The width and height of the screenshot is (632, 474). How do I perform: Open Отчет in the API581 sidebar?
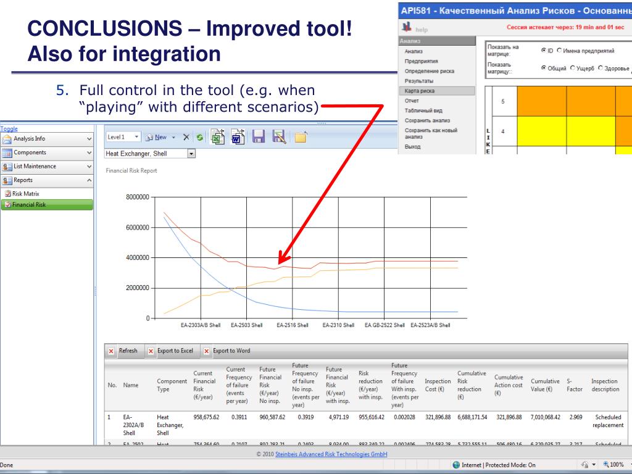[412, 101]
